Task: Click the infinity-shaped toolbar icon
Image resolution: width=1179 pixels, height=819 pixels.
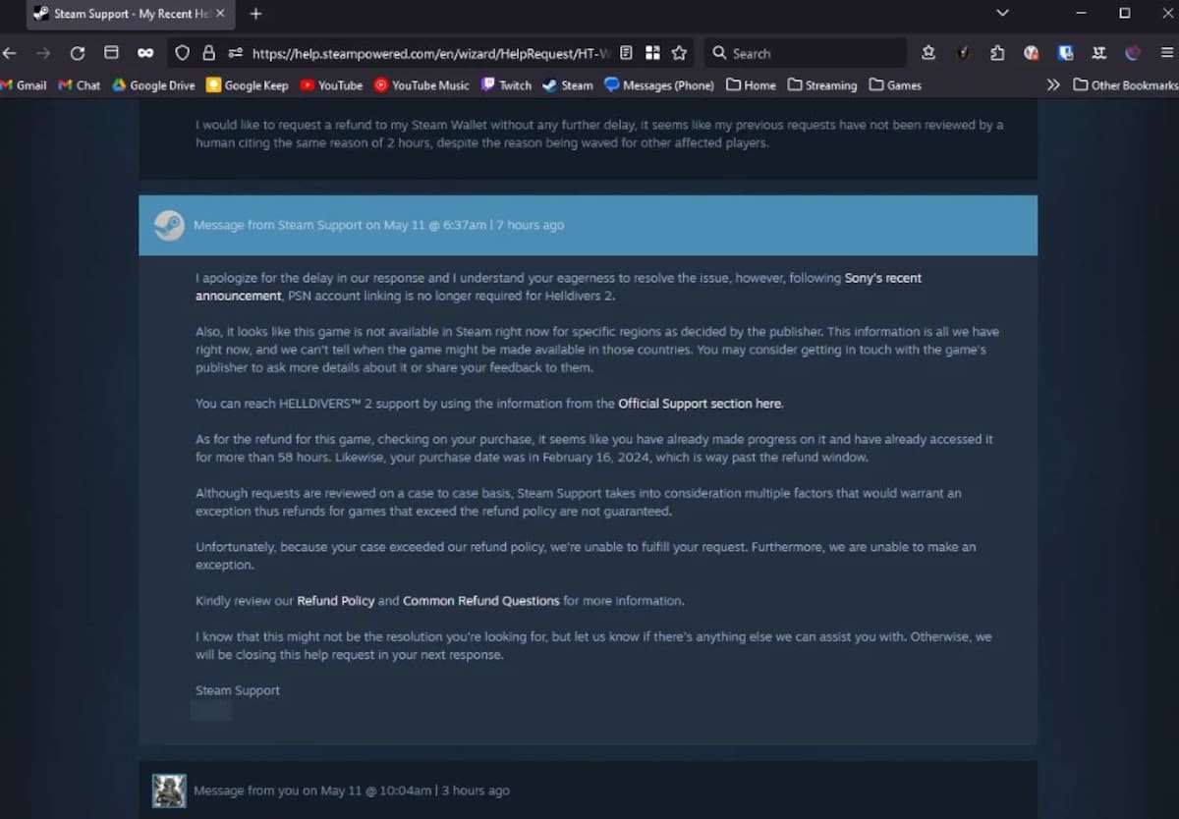Action: coord(145,53)
